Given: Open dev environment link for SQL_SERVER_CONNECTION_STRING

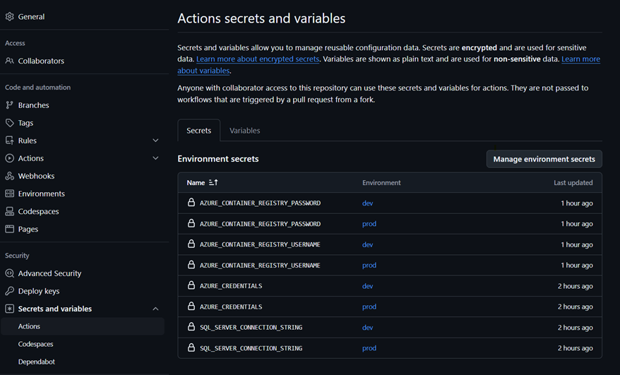Looking at the screenshot, I should [368, 328].
